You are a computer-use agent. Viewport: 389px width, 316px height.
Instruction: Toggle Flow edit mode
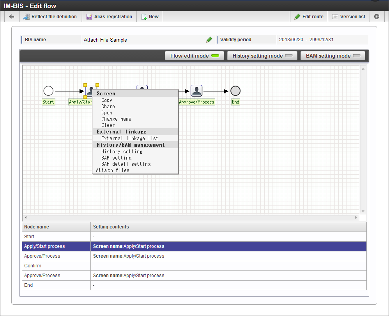click(x=194, y=56)
